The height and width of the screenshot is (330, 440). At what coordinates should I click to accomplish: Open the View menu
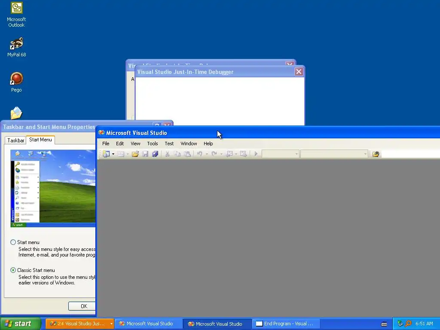point(135,144)
